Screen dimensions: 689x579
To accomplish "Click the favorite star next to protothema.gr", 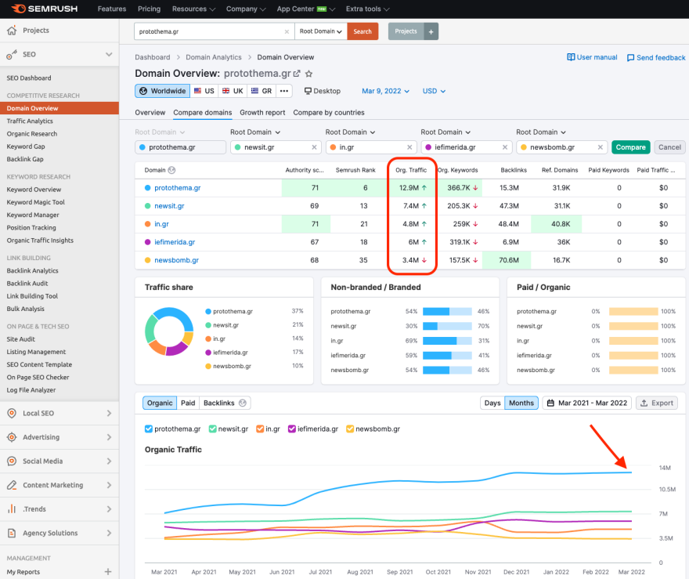I will 308,74.
